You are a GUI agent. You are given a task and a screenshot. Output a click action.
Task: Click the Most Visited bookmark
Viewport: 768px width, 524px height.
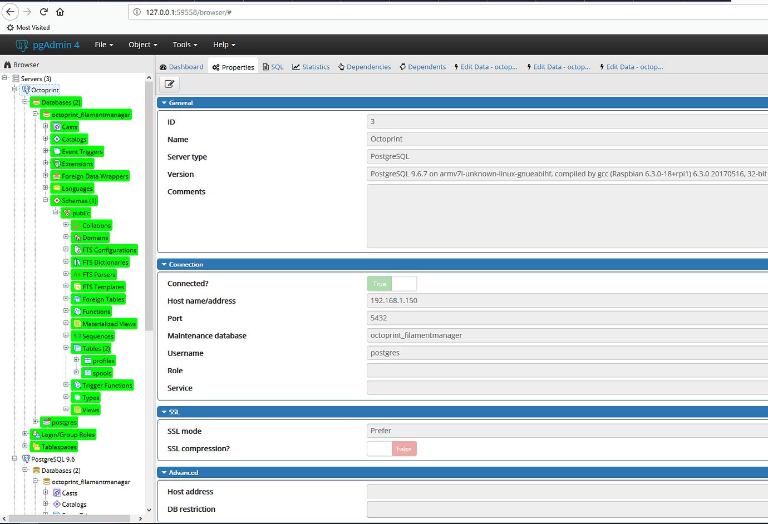(x=28, y=28)
